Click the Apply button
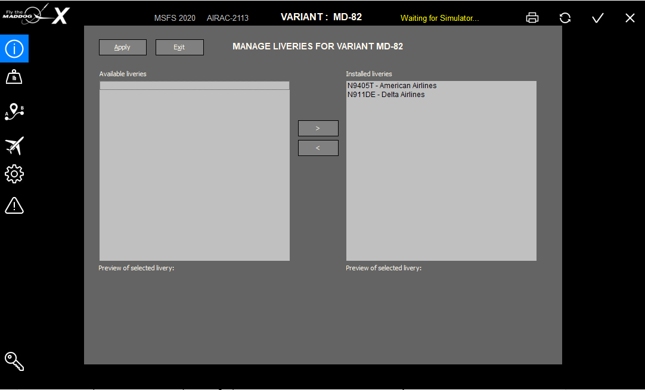The image size is (645, 390). pos(123,47)
